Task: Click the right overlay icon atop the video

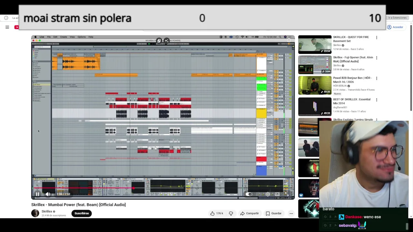Action: (166, 41)
